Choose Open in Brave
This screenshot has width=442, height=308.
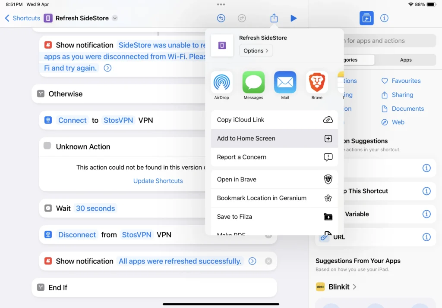pos(274,180)
